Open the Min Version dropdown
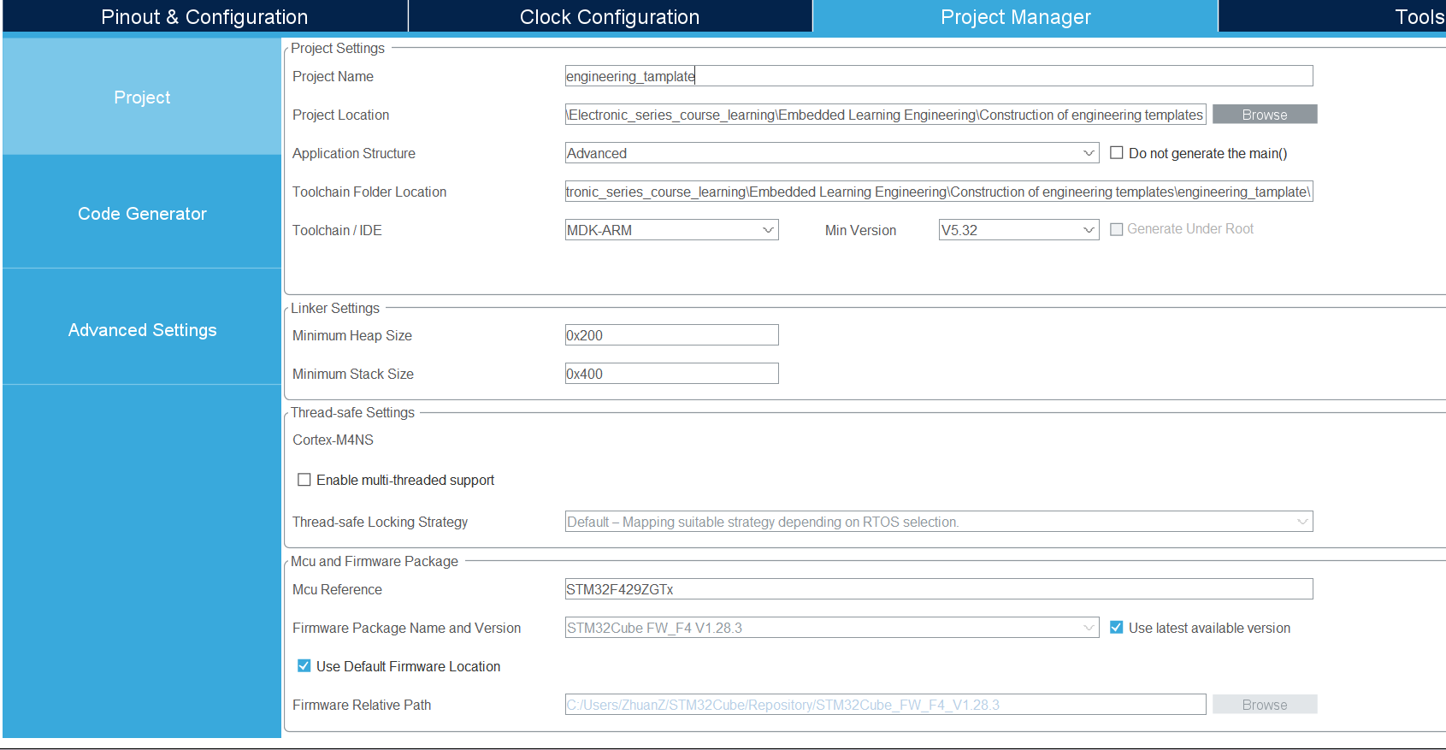Screen dimensions: 1446x750 click(1018, 230)
